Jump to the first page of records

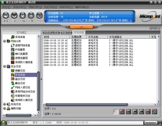coord(128,112)
